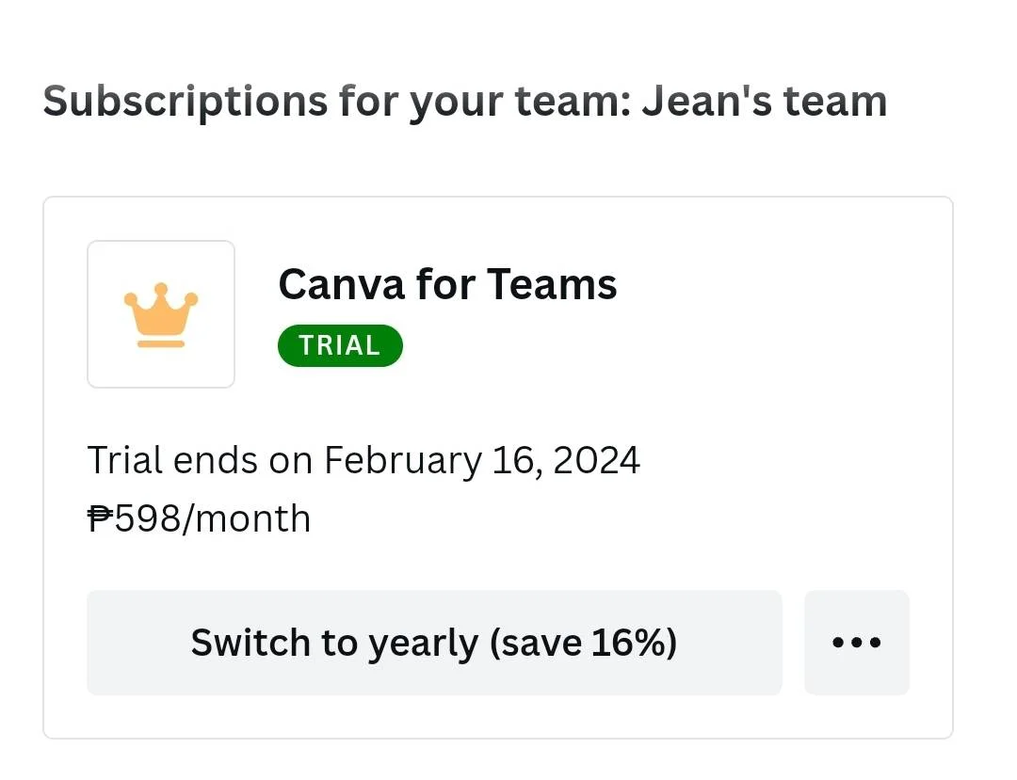Click the Jean's team name in heading

point(764,102)
